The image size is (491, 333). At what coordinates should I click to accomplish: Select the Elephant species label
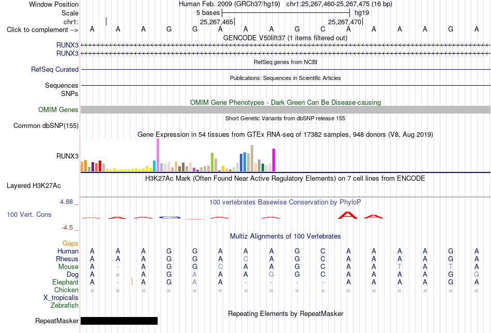point(65,282)
